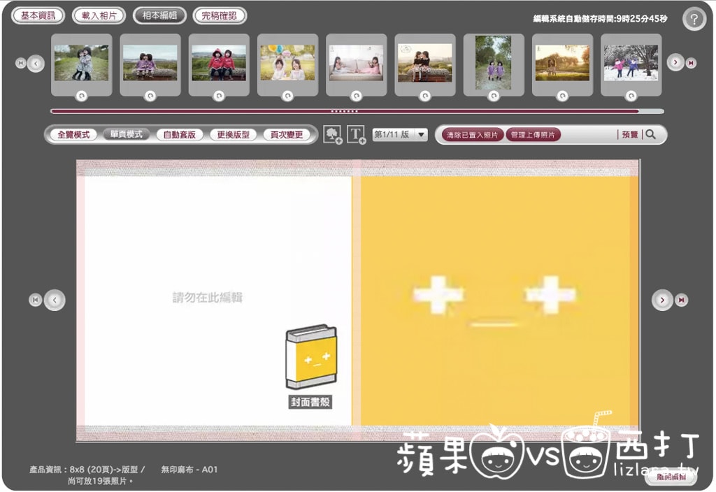
Task: Switch to 全覽模式 overview mode
Action: [x=73, y=135]
